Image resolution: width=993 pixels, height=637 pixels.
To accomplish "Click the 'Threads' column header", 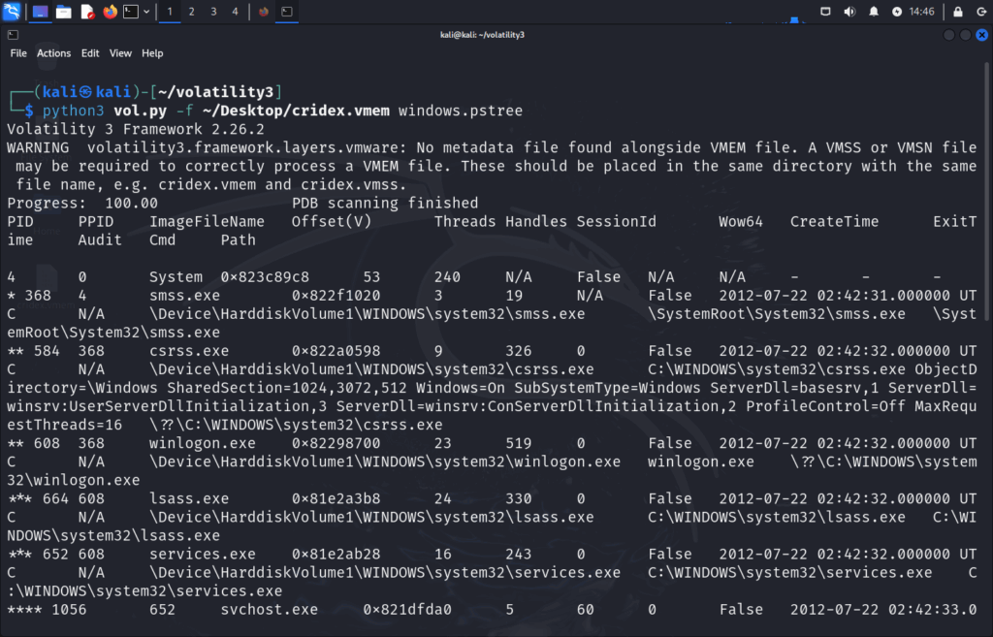I will pos(464,222).
